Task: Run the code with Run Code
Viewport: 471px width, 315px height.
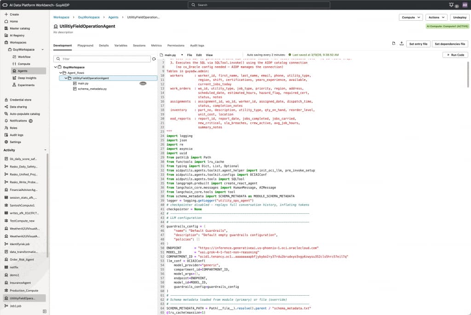Action: 455,55
